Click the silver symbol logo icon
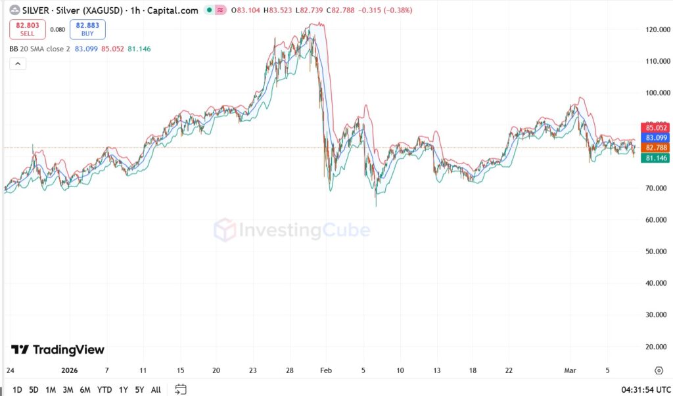Screen dimensions: 673x396 click(14, 11)
